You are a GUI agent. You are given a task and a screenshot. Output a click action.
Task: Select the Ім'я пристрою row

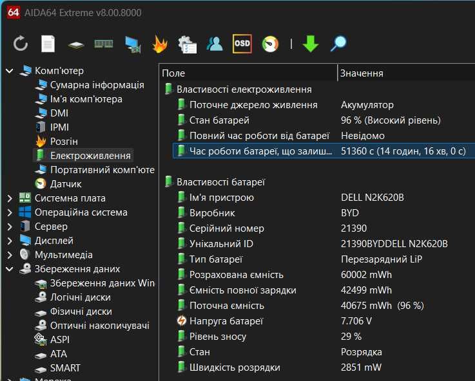coord(324,198)
